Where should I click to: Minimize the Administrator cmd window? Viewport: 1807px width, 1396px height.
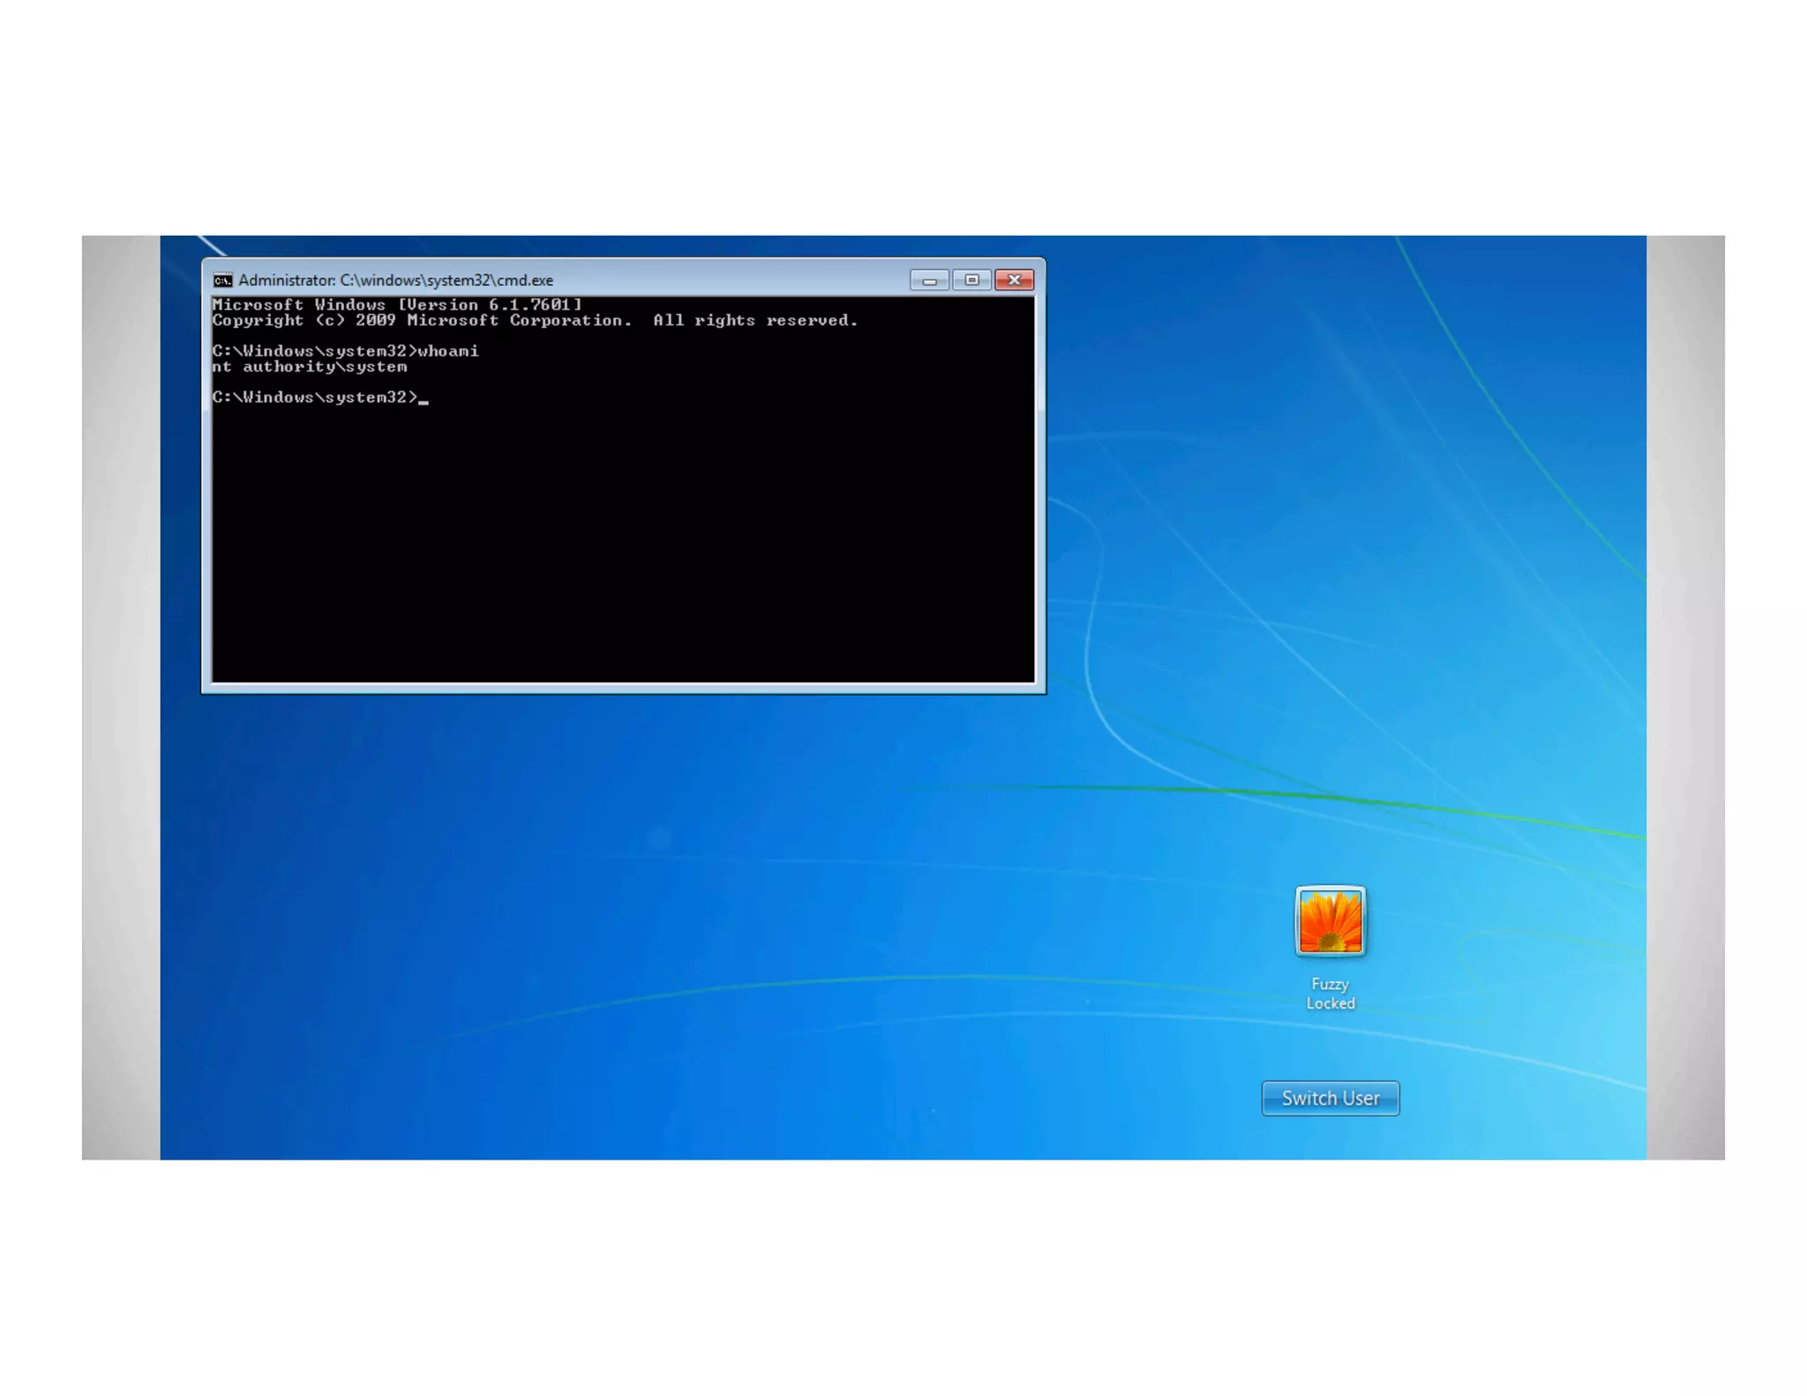pos(929,281)
